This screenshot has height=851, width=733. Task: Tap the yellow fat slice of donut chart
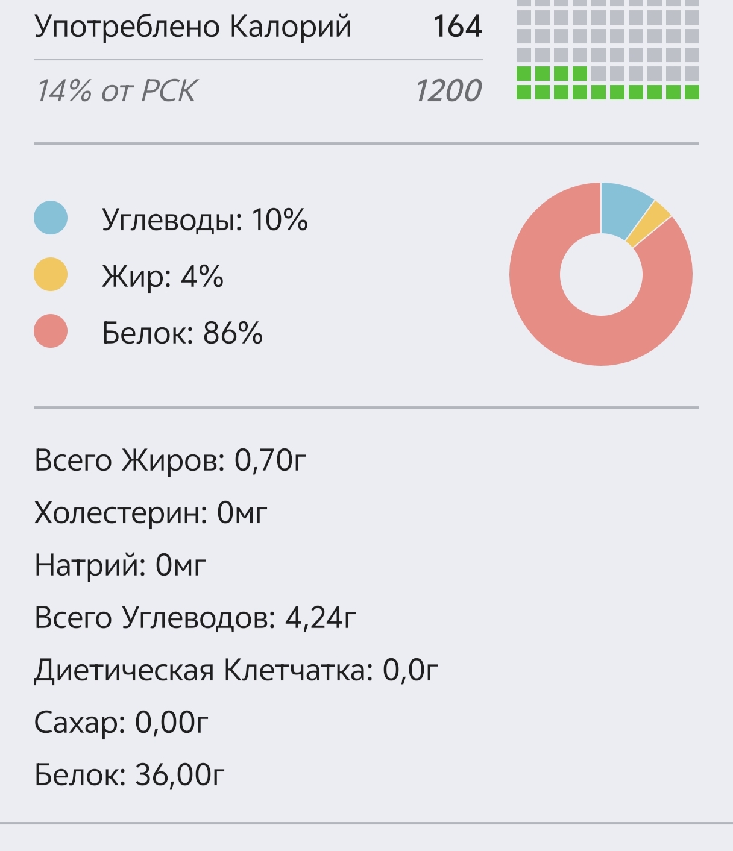click(x=650, y=225)
